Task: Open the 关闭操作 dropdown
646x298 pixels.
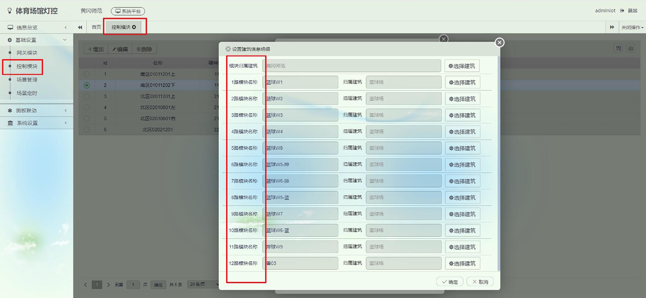Action: pyautogui.click(x=632, y=27)
